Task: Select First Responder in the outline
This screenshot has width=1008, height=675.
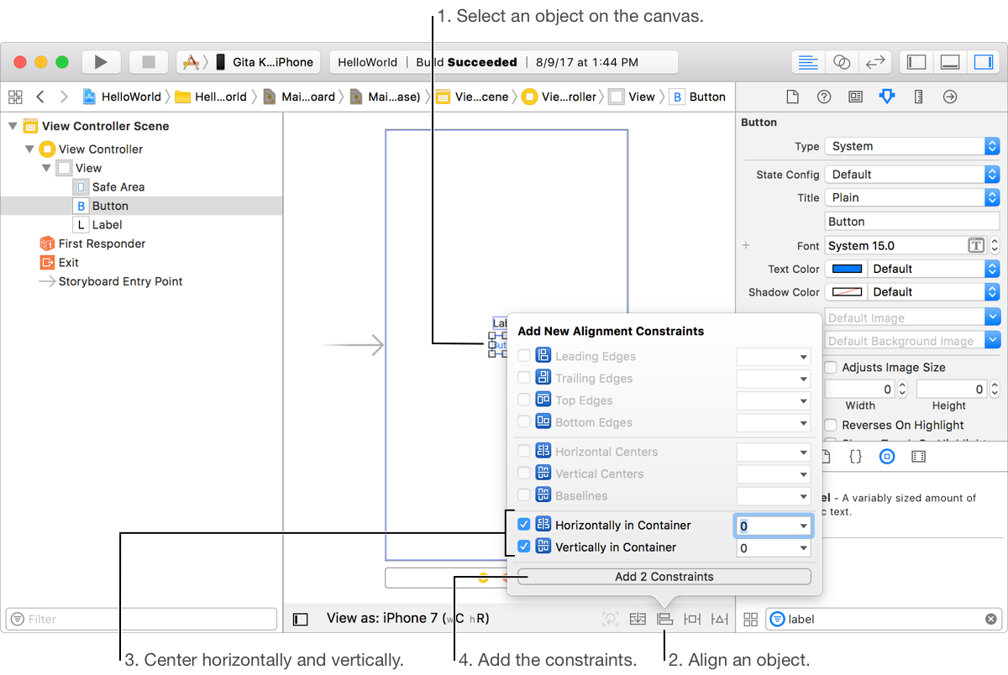Action: click(102, 243)
